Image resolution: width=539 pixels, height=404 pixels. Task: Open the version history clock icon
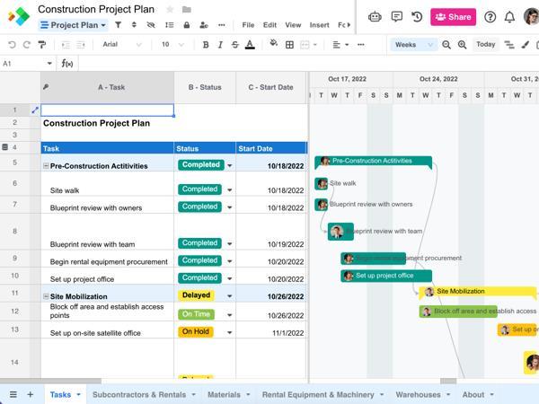coord(417,16)
